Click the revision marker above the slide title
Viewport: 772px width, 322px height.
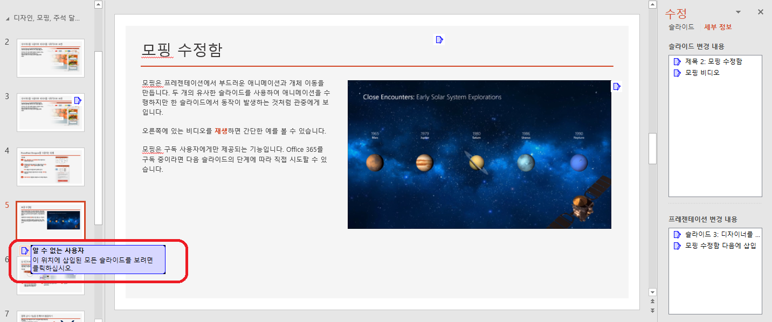pyautogui.click(x=440, y=39)
